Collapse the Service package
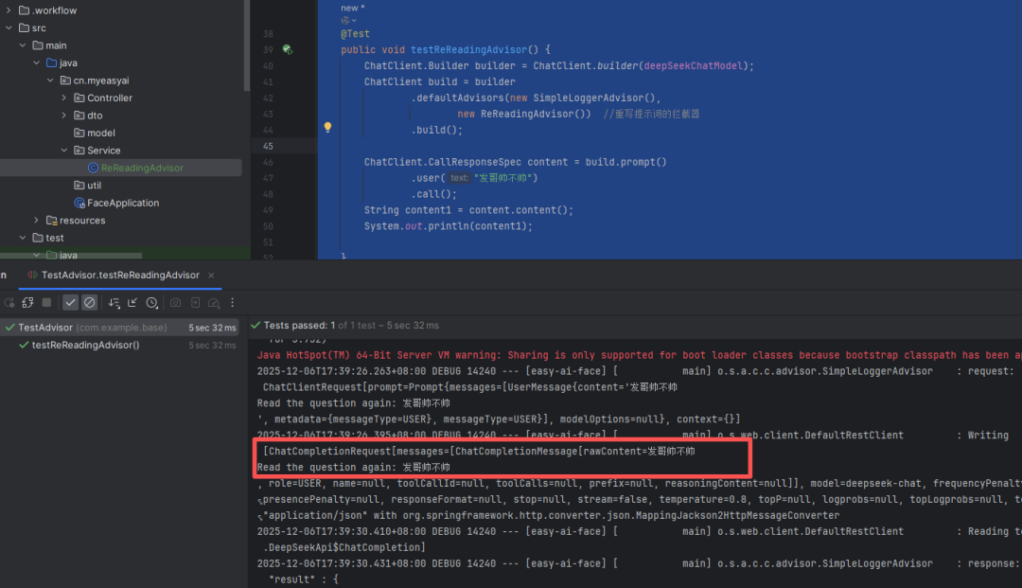 (64, 151)
